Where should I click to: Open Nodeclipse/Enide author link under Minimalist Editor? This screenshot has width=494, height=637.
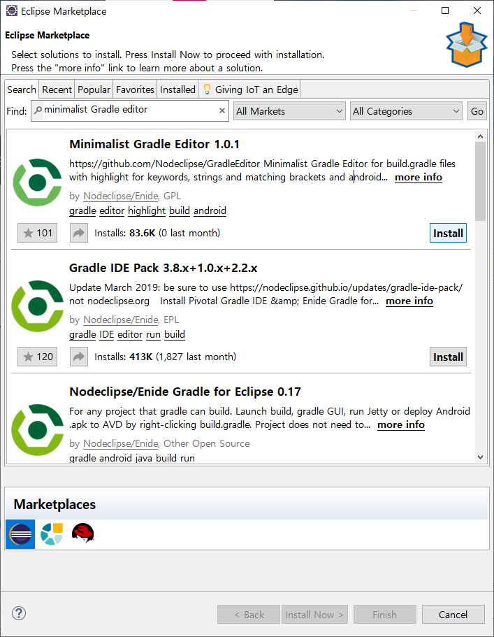click(x=121, y=196)
